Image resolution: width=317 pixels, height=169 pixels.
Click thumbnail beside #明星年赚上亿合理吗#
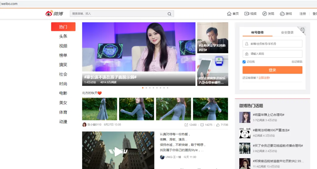click(x=245, y=117)
